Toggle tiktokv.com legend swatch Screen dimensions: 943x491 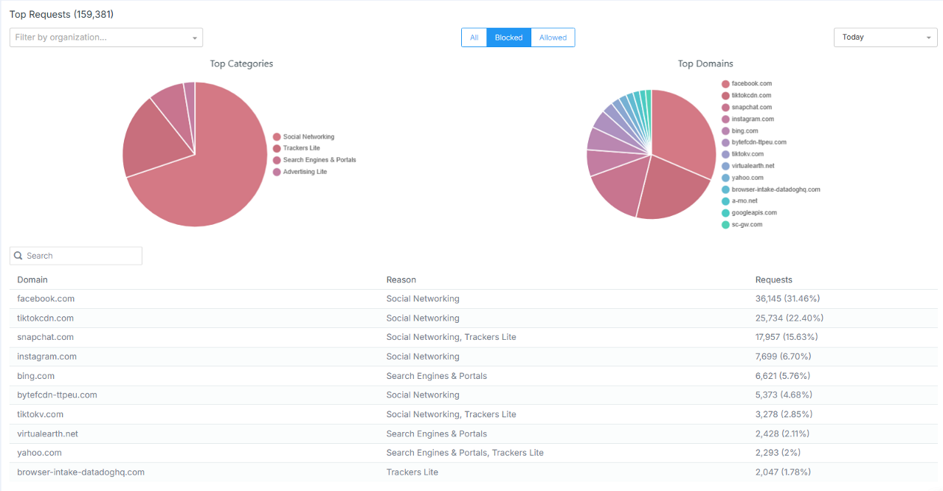[725, 154]
